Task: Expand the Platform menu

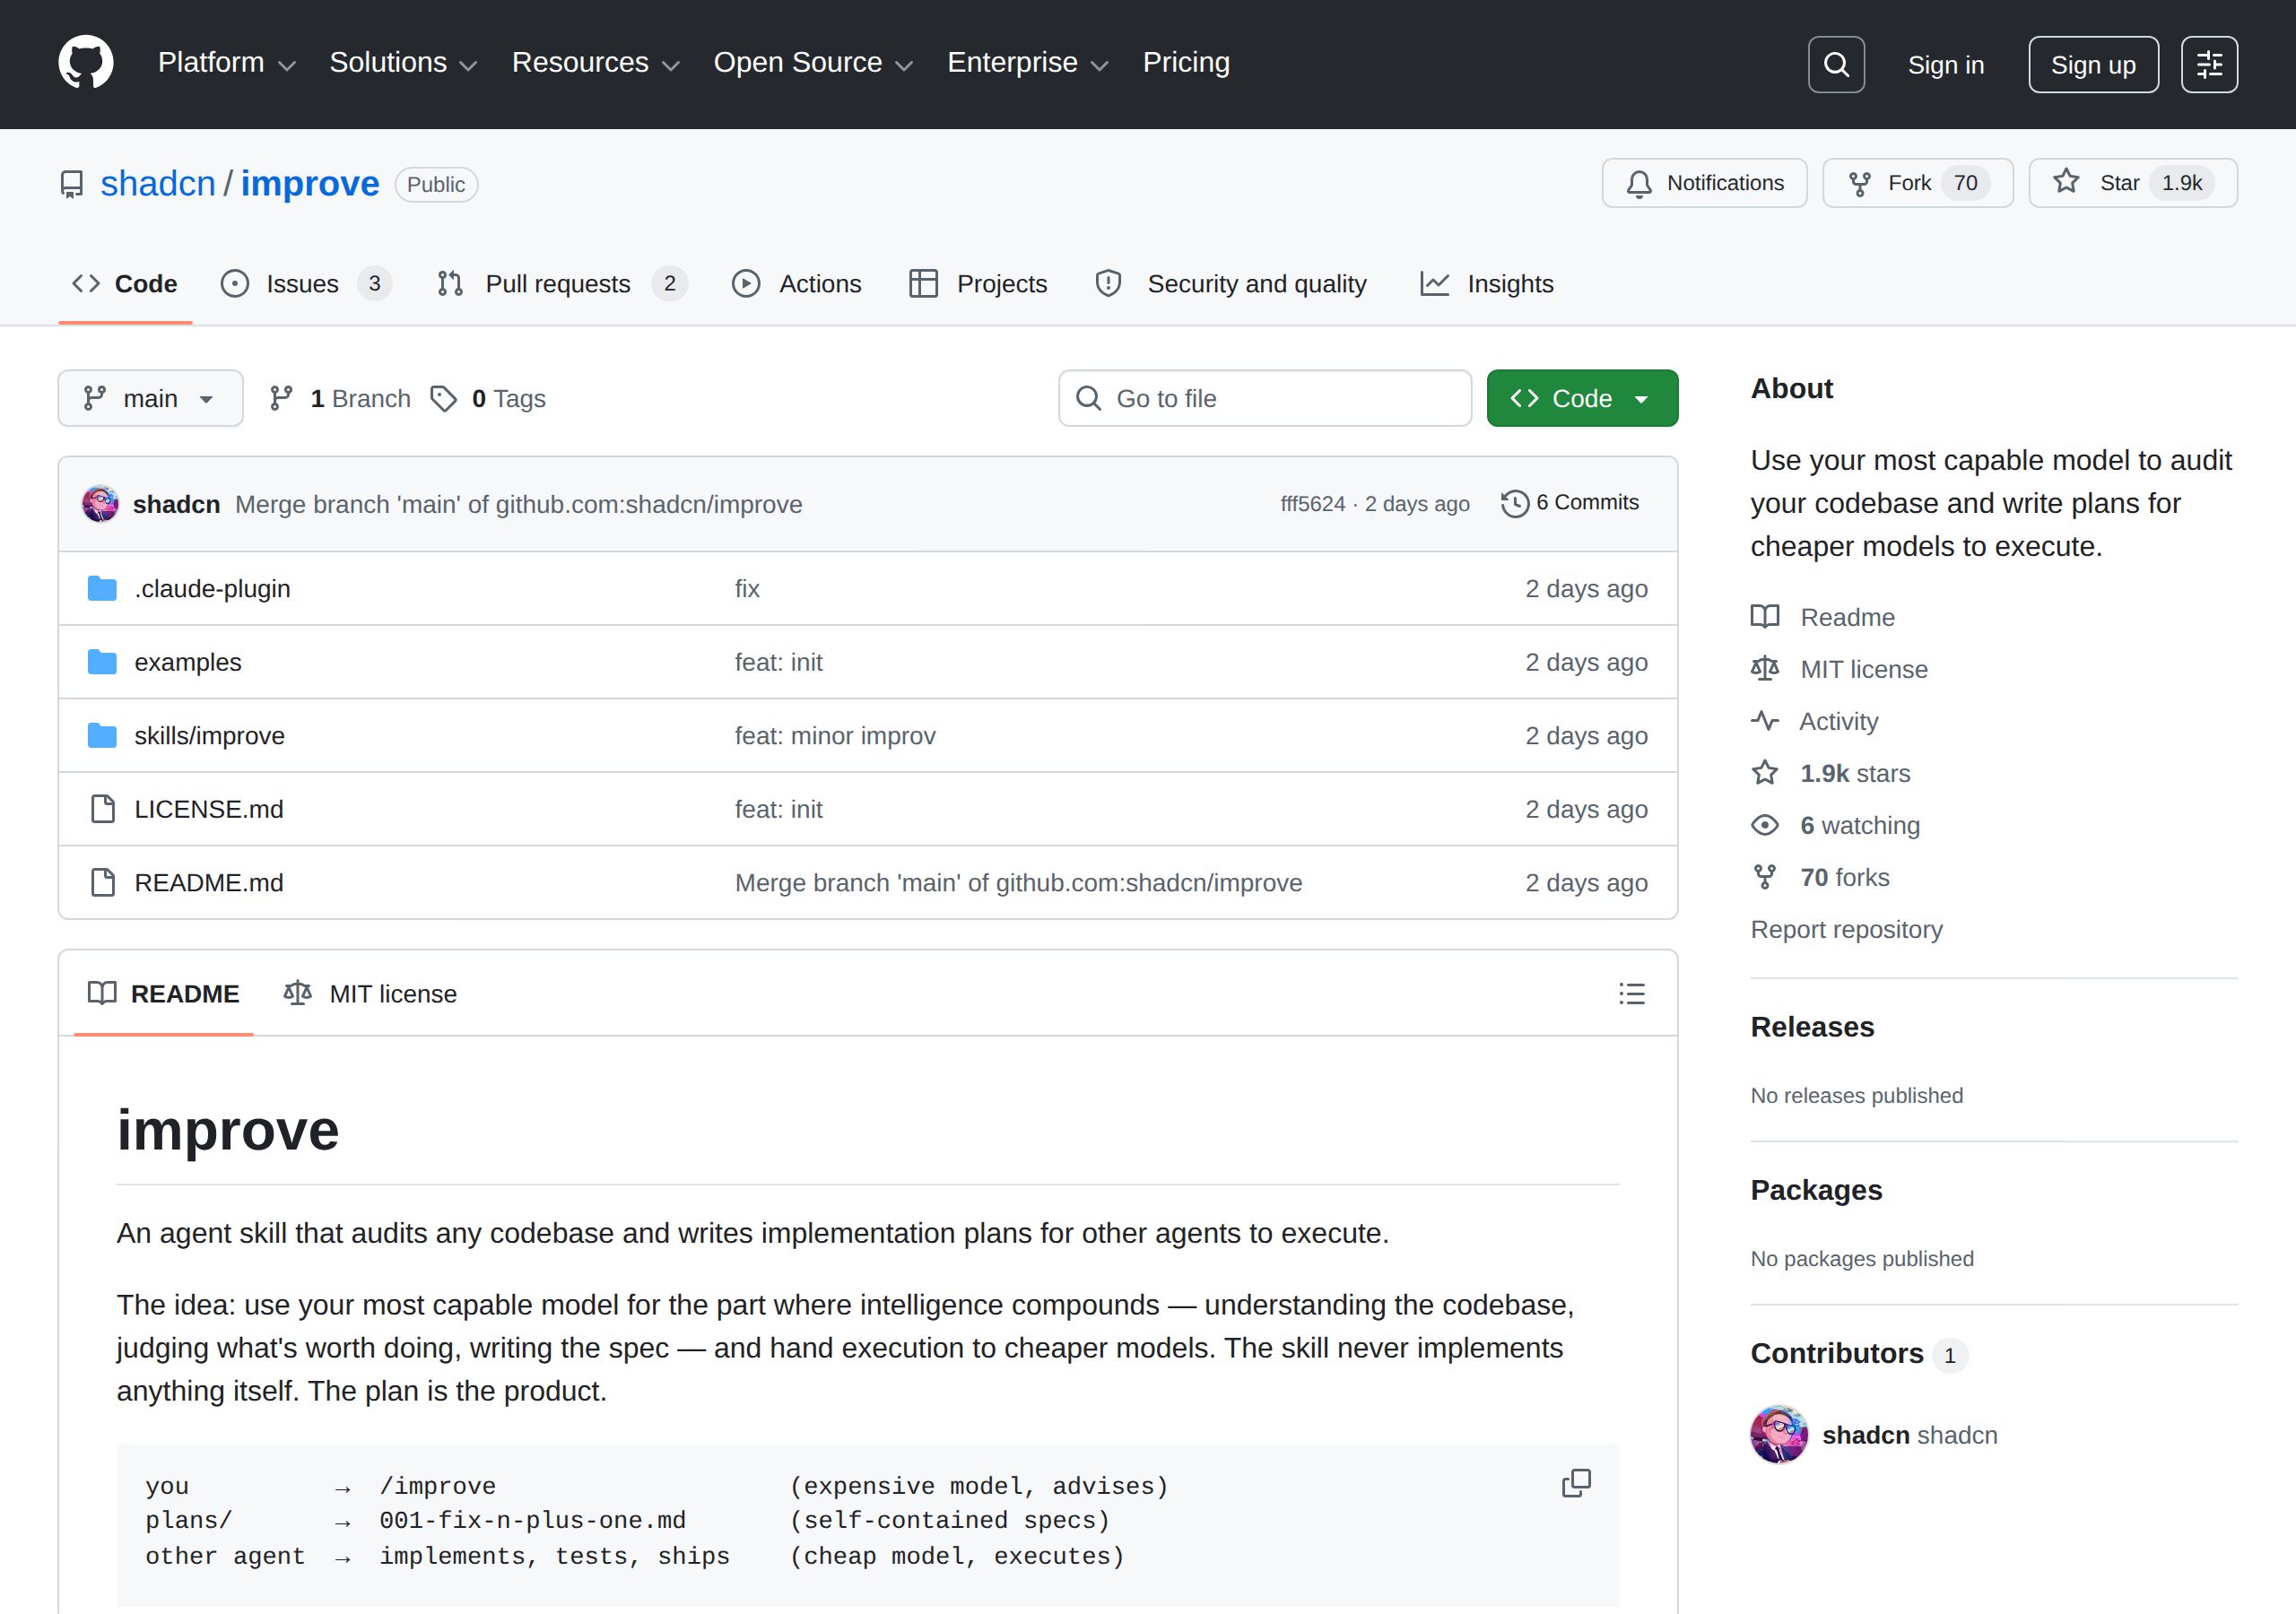Action: coord(227,63)
